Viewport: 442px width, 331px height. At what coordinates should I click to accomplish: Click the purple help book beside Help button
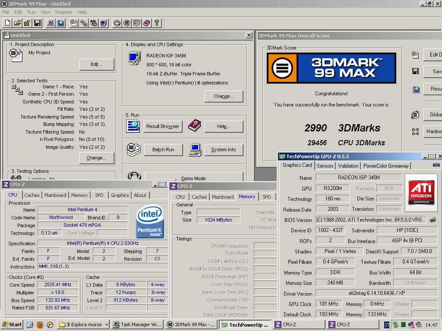pos(195,126)
